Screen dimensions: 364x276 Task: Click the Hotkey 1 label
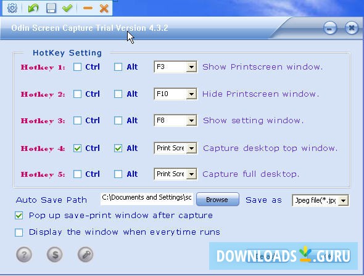(x=43, y=67)
